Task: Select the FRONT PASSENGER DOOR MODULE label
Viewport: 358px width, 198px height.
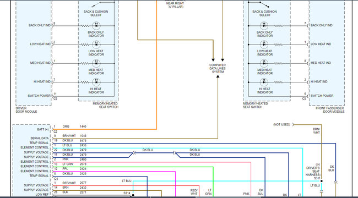Action: click(330, 109)
